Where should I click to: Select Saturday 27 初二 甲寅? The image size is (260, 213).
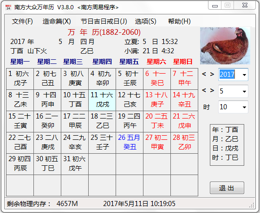click(x=157, y=143)
